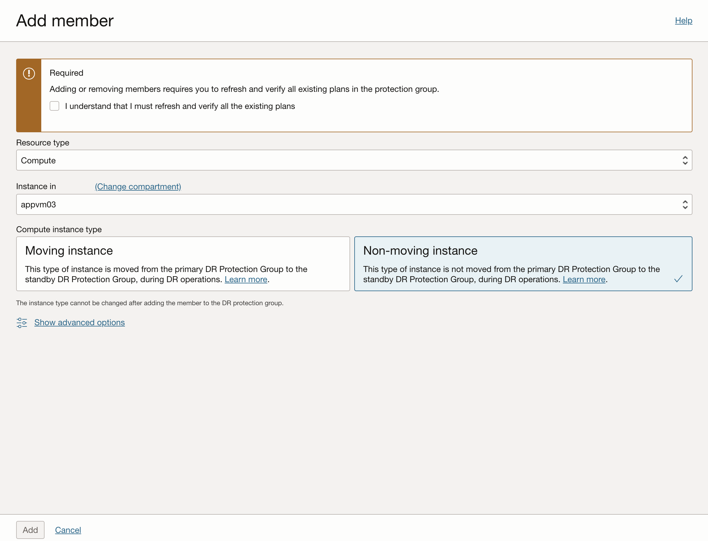Expand Show advanced options
The image size is (708, 541).
point(80,322)
